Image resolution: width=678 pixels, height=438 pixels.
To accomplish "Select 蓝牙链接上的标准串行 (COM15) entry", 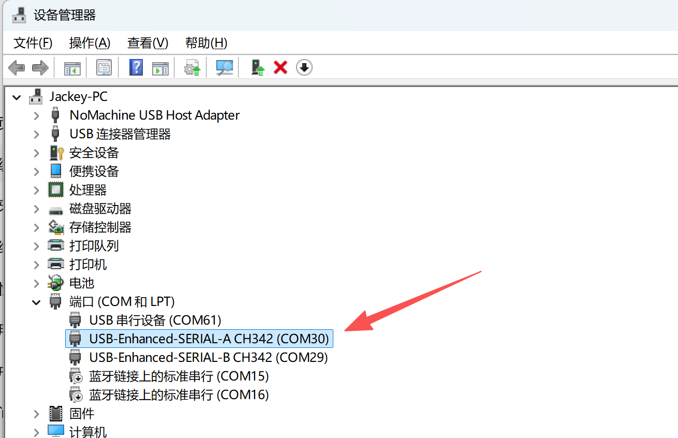I will click(179, 376).
